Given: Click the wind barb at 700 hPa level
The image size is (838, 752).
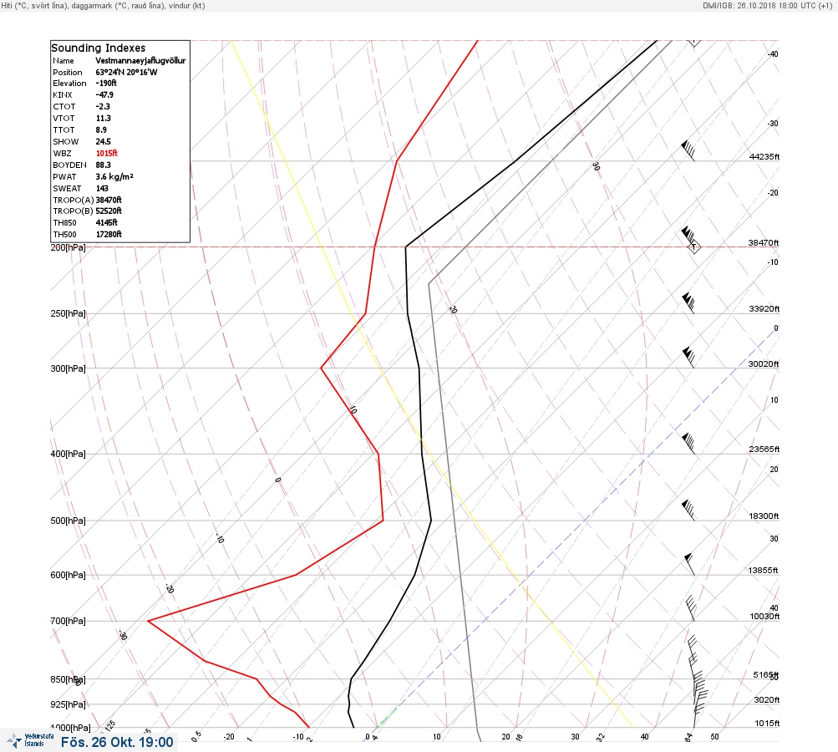Looking at the screenshot, I should (x=690, y=608).
